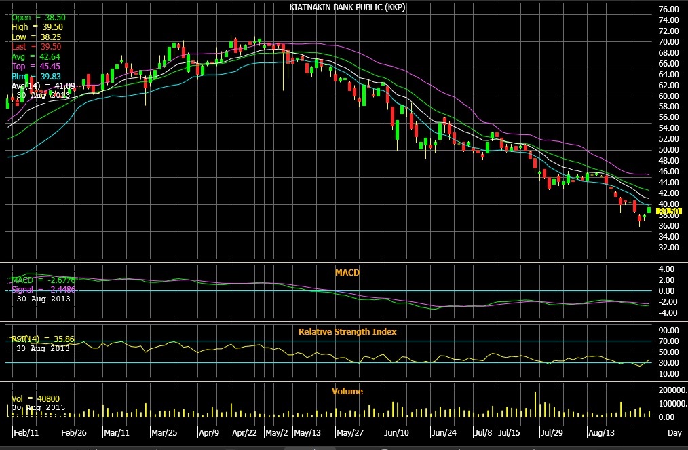Click the Jul/15 date axis label
The height and width of the screenshot is (450, 688).
point(509,433)
